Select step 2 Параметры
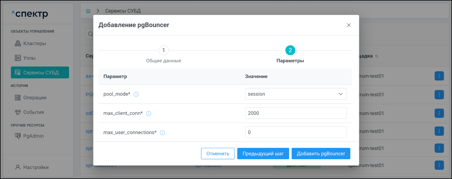The width and height of the screenshot is (452, 179). 290,51
